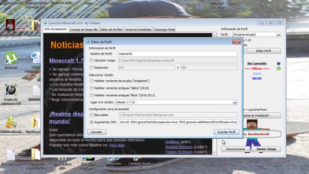Image resolution: width=309 pixels, height=174 pixels.
Task: Click the Editar Perfil button in launcher
Action: [264, 51]
